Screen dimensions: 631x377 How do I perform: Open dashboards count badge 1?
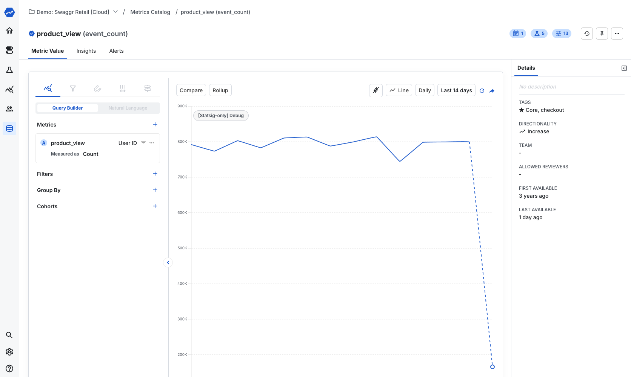click(518, 34)
